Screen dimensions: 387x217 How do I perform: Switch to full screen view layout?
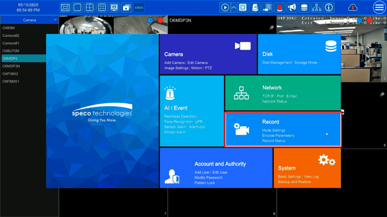pyautogui.click(x=65, y=8)
